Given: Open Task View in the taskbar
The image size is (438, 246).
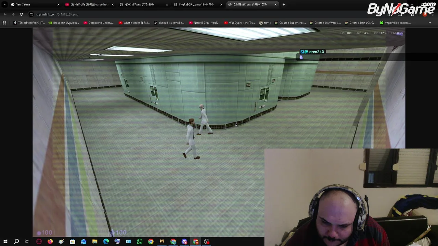Looking at the screenshot, I should pyautogui.click(x=27, y=242).
